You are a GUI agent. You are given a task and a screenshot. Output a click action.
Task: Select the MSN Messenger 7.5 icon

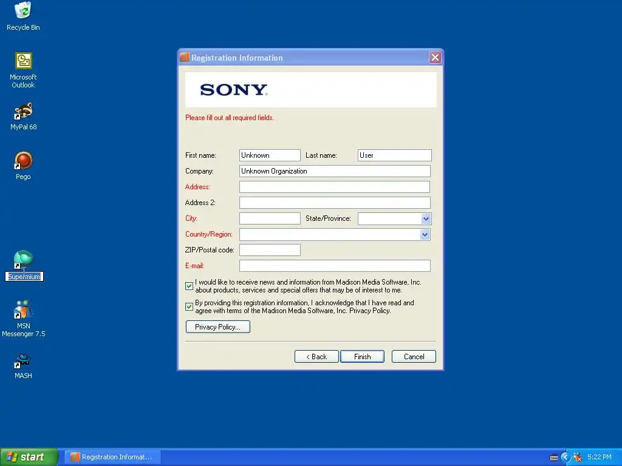click(24, 309)
